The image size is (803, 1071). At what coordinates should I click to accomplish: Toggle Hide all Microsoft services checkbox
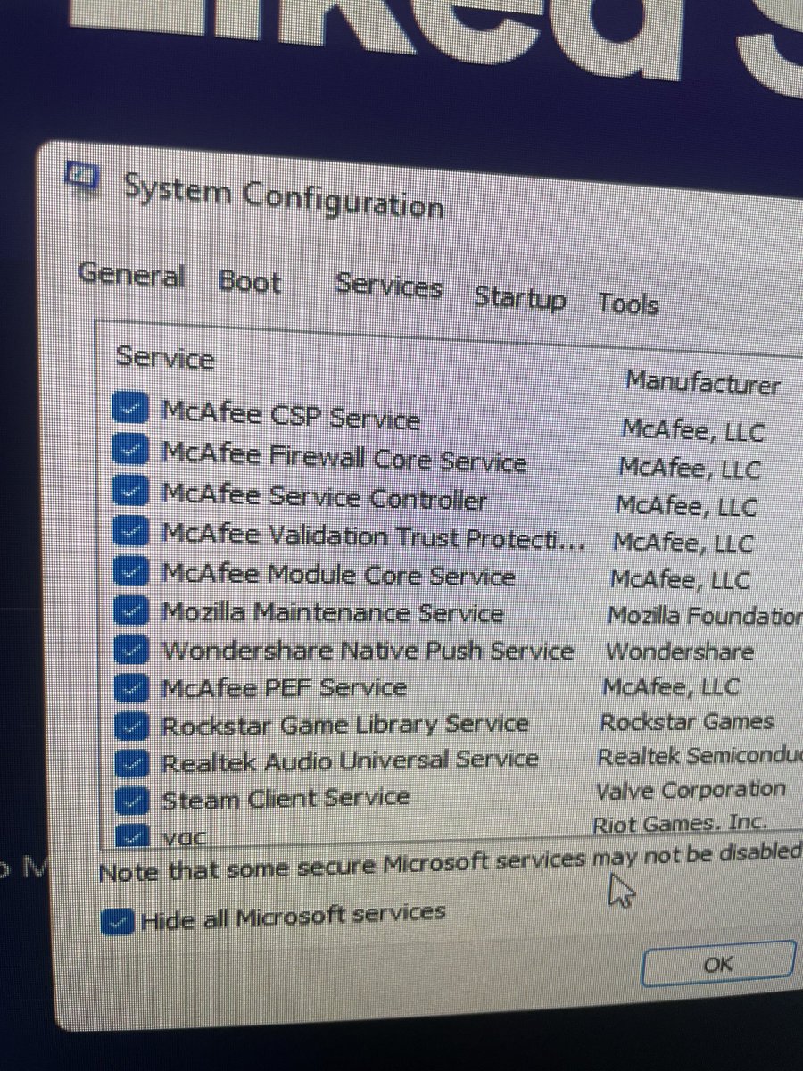(x=117, y=922)
